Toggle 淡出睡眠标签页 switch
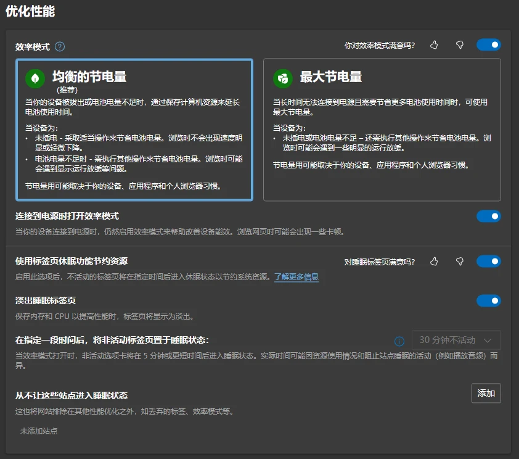 click(x=489, y=300)
